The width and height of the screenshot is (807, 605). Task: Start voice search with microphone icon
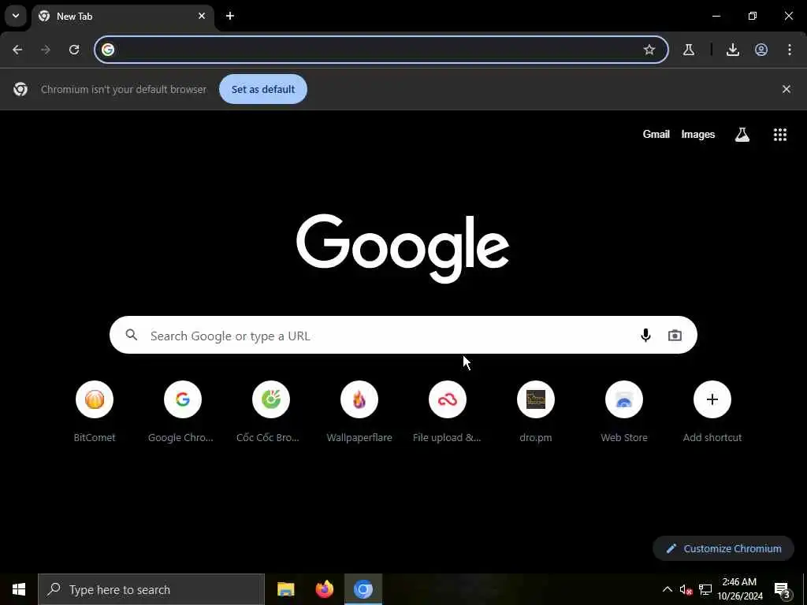(x=645, y=336)
